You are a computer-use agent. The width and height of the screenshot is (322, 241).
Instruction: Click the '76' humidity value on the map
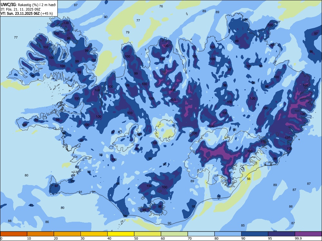161,6
